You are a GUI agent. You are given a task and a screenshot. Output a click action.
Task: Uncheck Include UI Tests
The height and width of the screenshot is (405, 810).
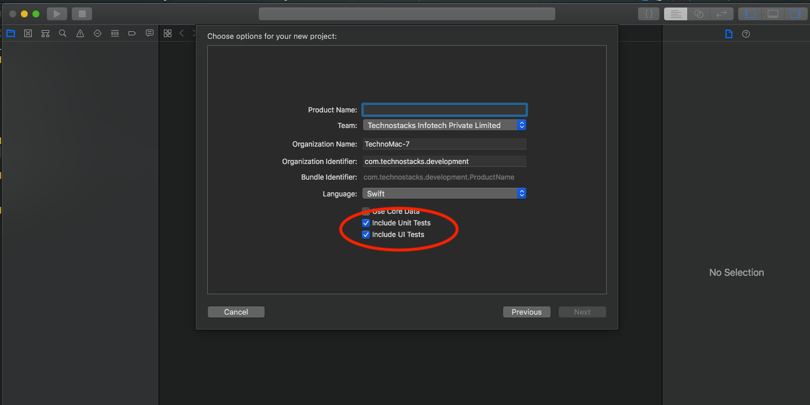pos(366,234)
